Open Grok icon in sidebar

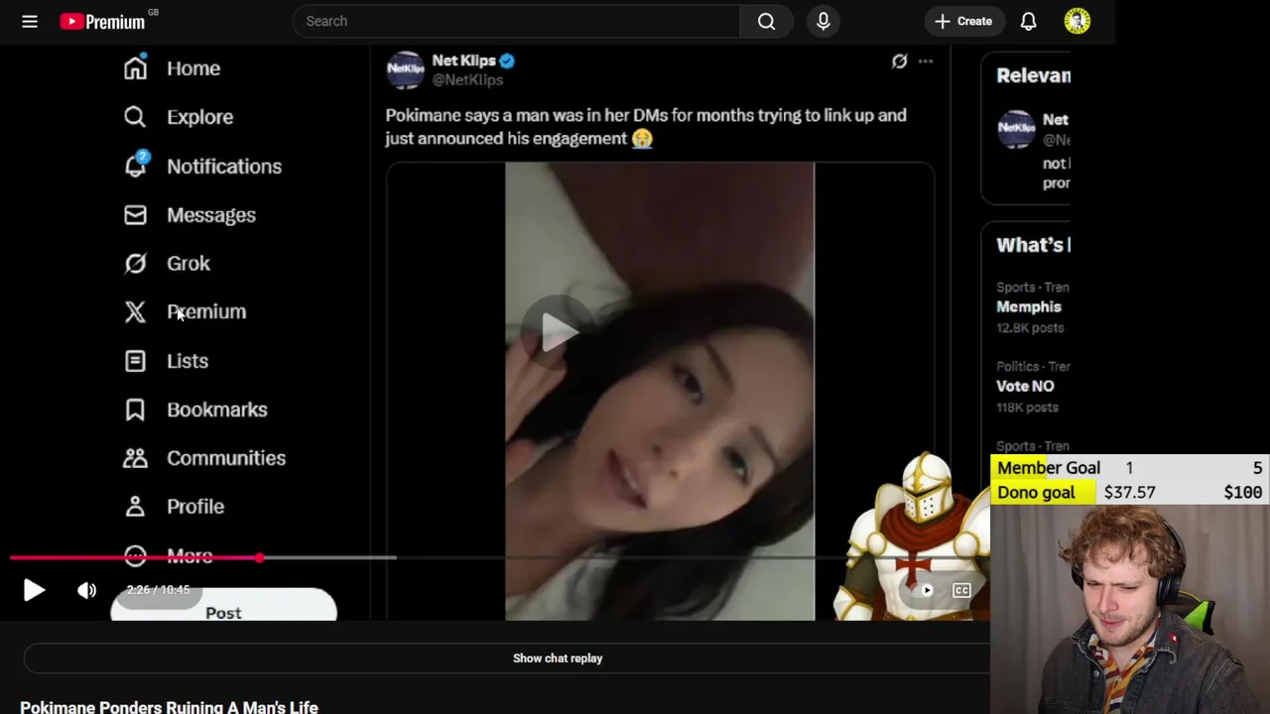pyautogui.click(x=135, y=263)
